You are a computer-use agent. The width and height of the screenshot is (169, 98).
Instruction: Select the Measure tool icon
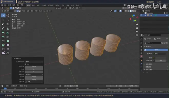[8, 29]
